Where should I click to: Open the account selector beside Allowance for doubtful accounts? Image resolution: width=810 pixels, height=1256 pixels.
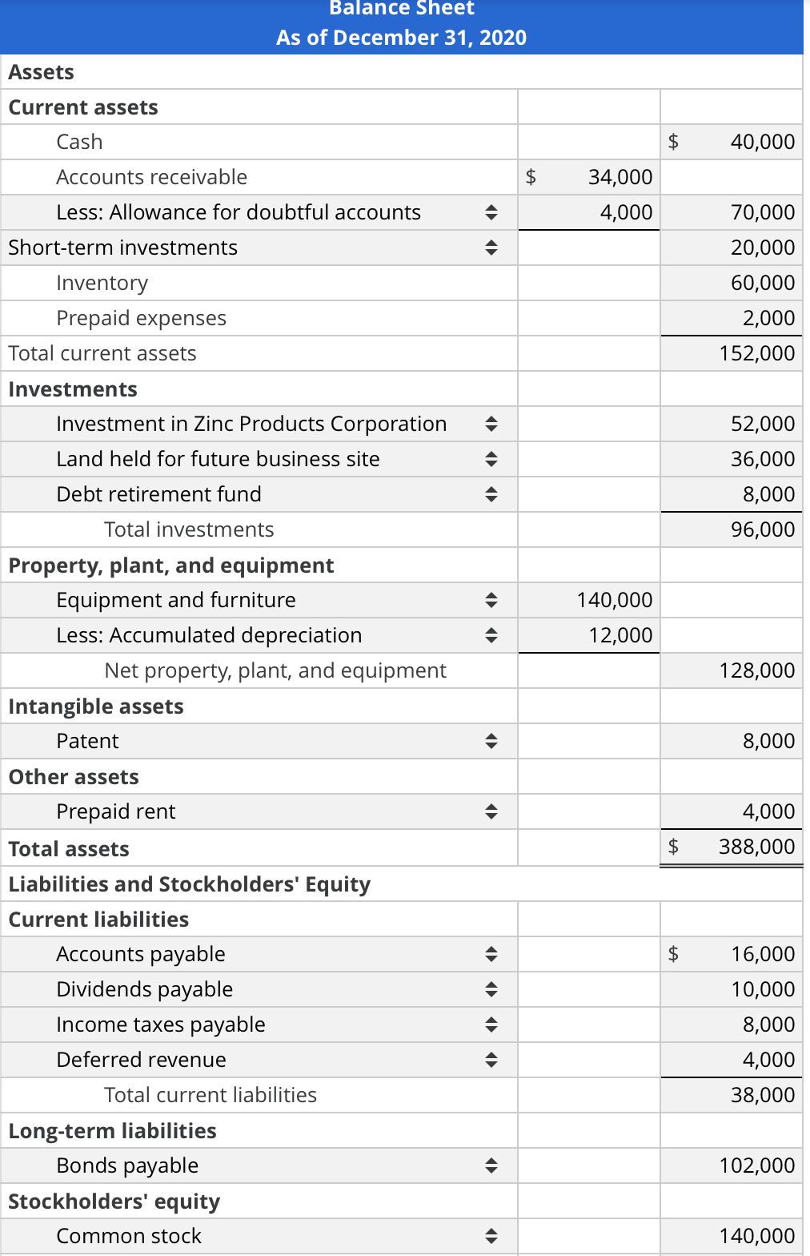[491, 212]
